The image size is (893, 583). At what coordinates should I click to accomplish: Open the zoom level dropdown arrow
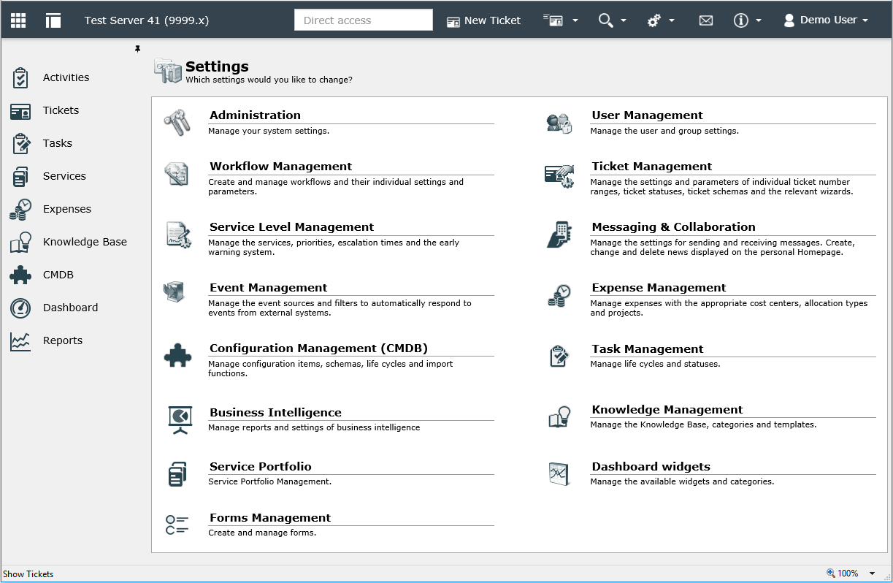tap(872, 574)
